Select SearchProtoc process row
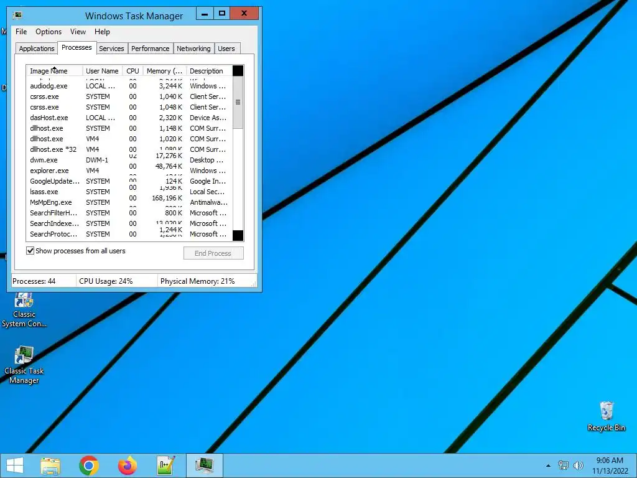The image size is (637, 478). coord(129,234)
